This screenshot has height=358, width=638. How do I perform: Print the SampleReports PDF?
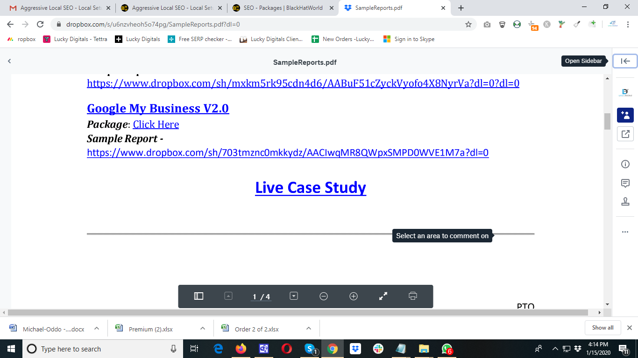413,296
